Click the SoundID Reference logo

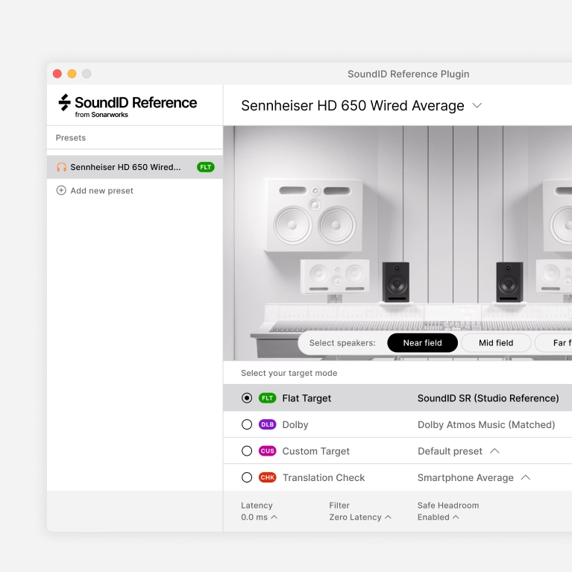click(128, 105)
